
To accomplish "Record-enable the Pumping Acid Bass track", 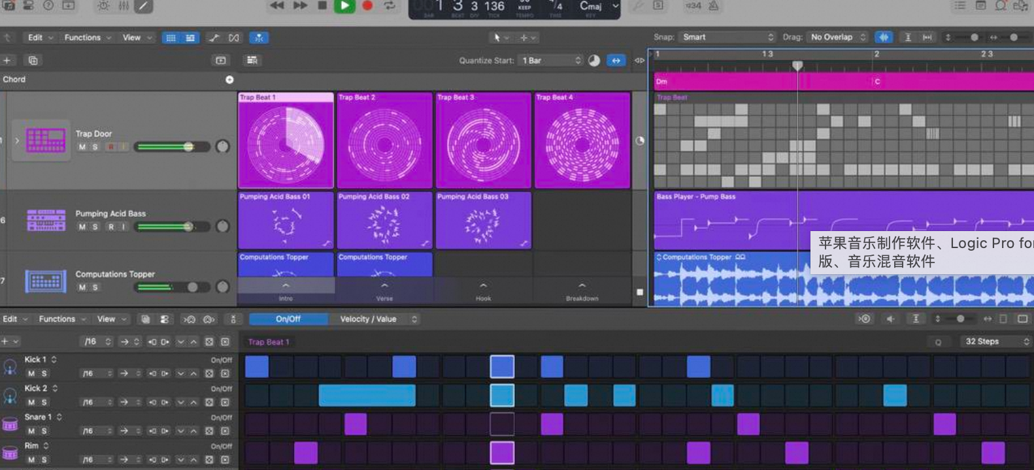I will tap(110, 227).
